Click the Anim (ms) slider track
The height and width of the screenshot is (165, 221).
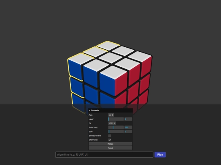point(116,128)
